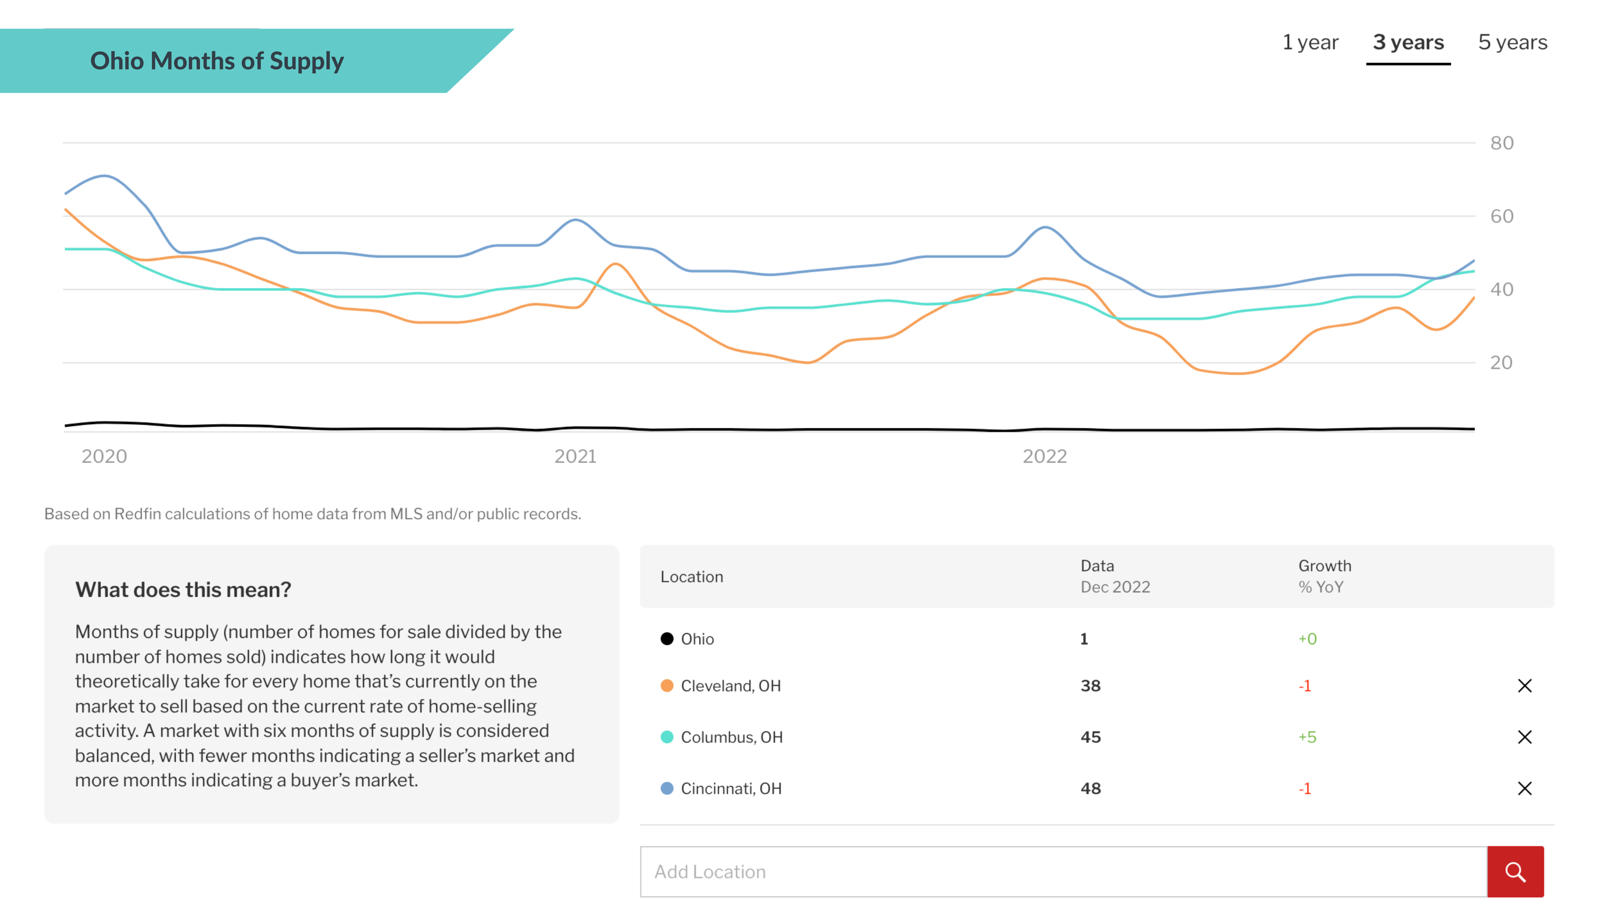
Task: Click the What does this mean? heading
Action: coord(183,589)
